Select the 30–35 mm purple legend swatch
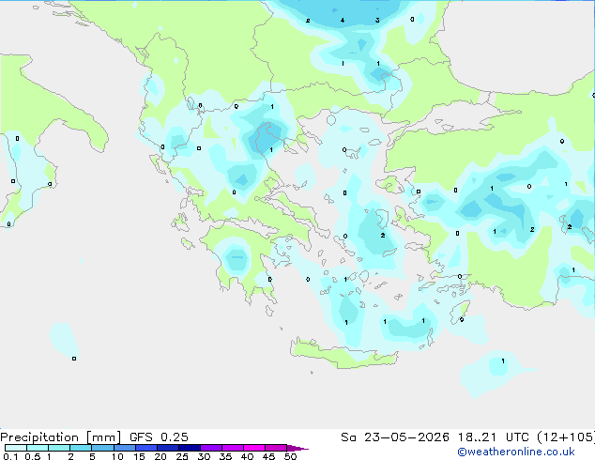 pos(210,448)
